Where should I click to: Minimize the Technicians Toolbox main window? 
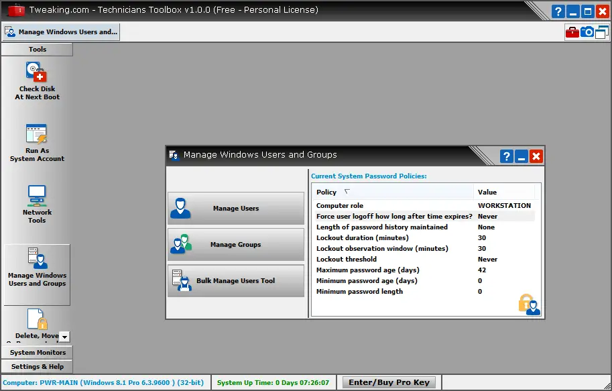(x=573, y=11)
